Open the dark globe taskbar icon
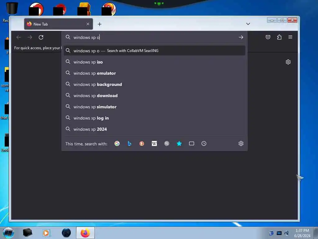318x239 pixels. click(66, 233)
